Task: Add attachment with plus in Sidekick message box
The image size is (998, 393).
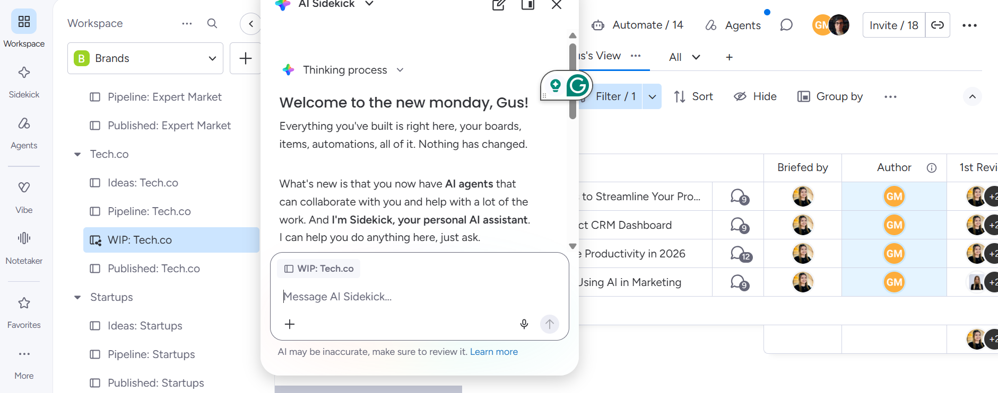Action: [290, 324]
